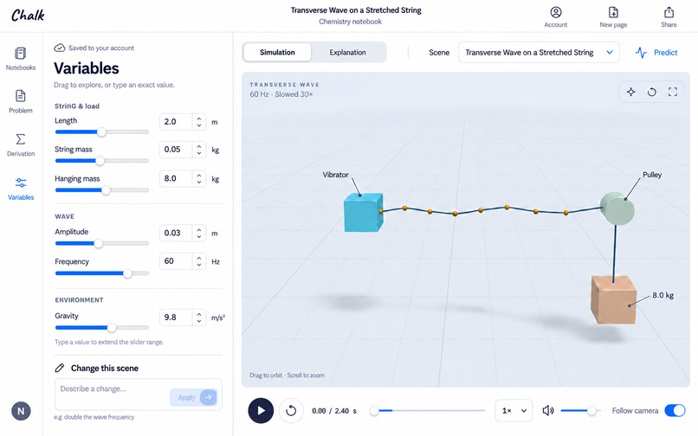Click the recenter view icon in viewport
Image resolution: width=698 pixels, height=436 pixels.
[x=630, y=92]
